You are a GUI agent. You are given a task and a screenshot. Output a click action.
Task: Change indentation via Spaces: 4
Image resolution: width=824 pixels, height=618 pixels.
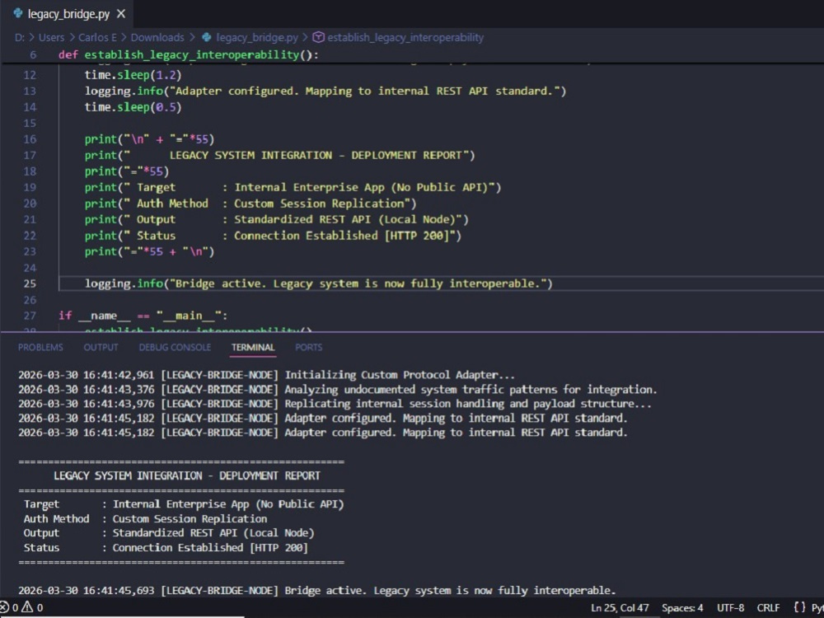click(682, 608)
